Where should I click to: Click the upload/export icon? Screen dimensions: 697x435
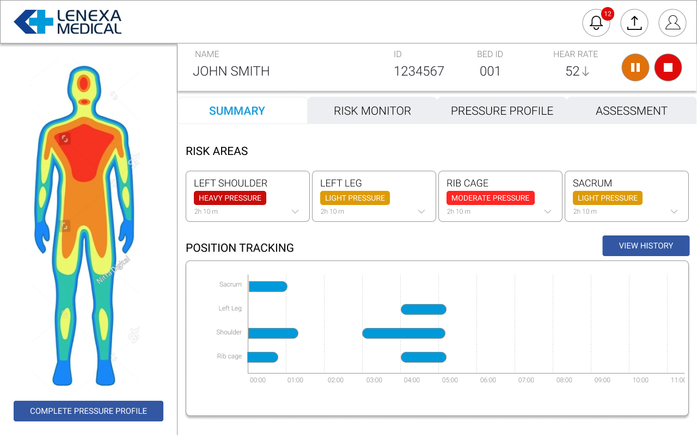[634, 23]
